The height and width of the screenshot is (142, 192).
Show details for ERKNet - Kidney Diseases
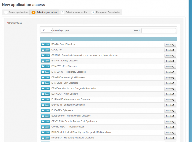170,61
